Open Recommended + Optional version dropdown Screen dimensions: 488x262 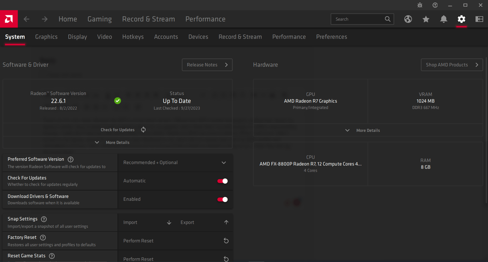pos(175,163)
